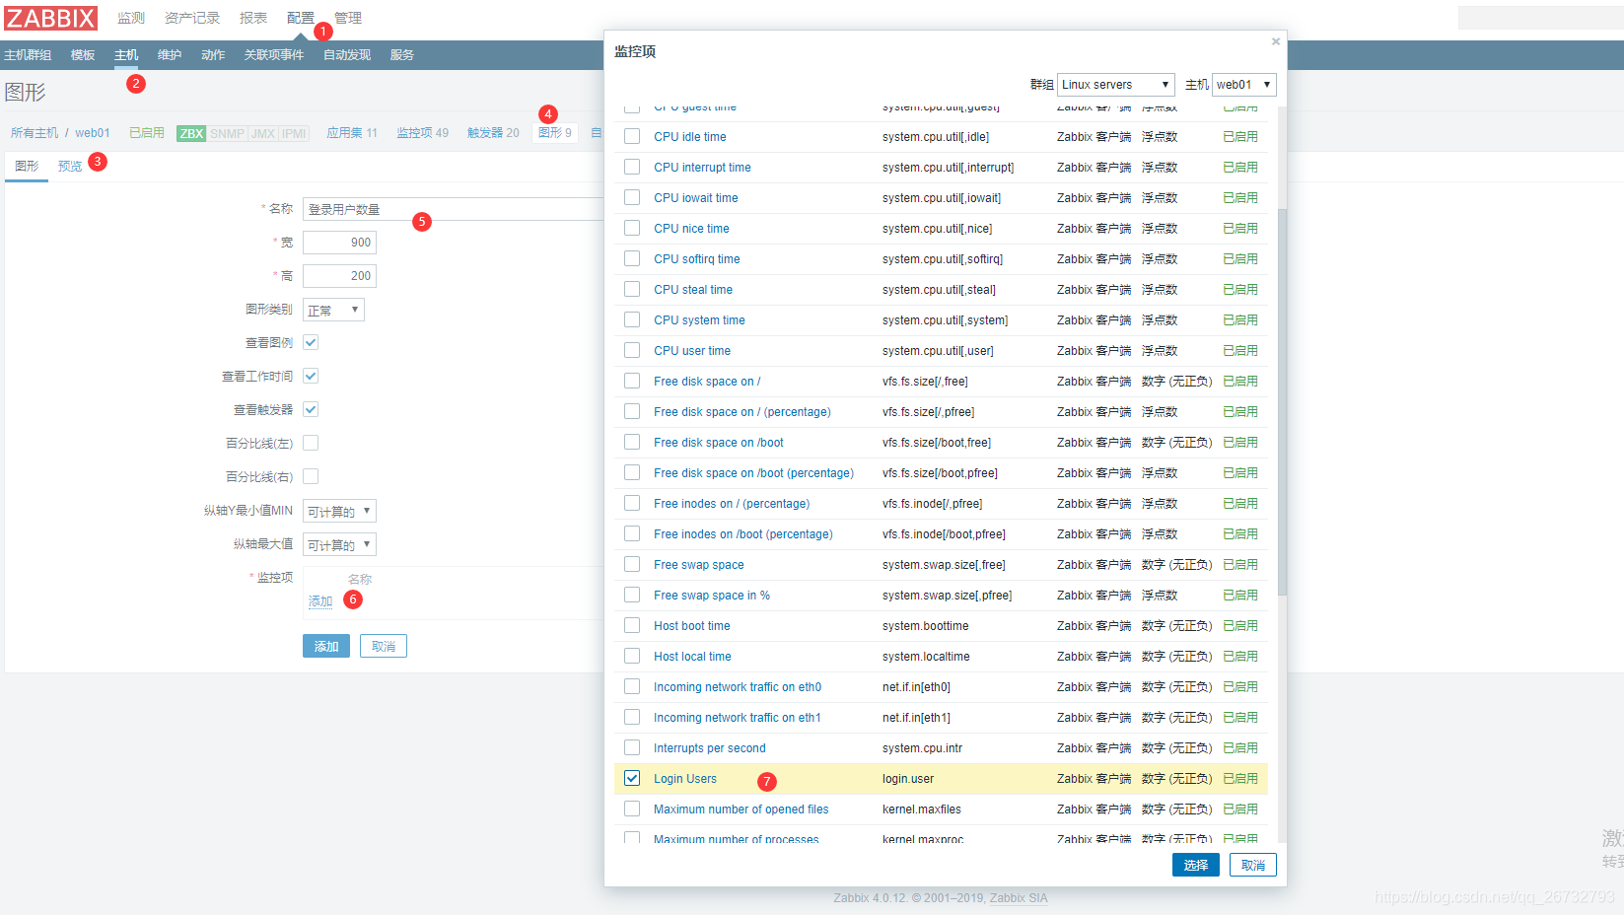
Task: Open the 群组 Linux servers dropdown
Action: coord(1115,85)
